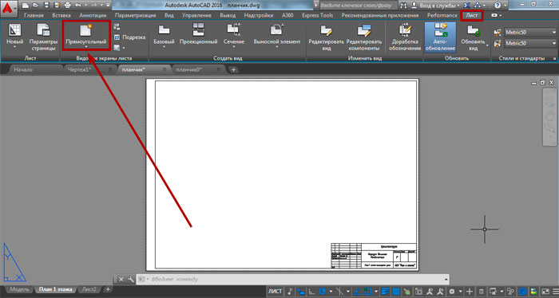Click the Прямоугольный viewport tool

(x=86, y=35)
